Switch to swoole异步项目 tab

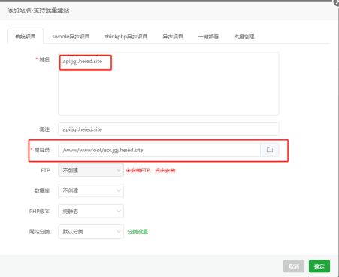tap(71, 37)
